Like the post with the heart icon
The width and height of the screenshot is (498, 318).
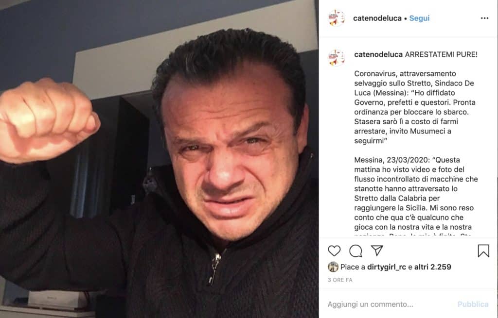[334, 251]
